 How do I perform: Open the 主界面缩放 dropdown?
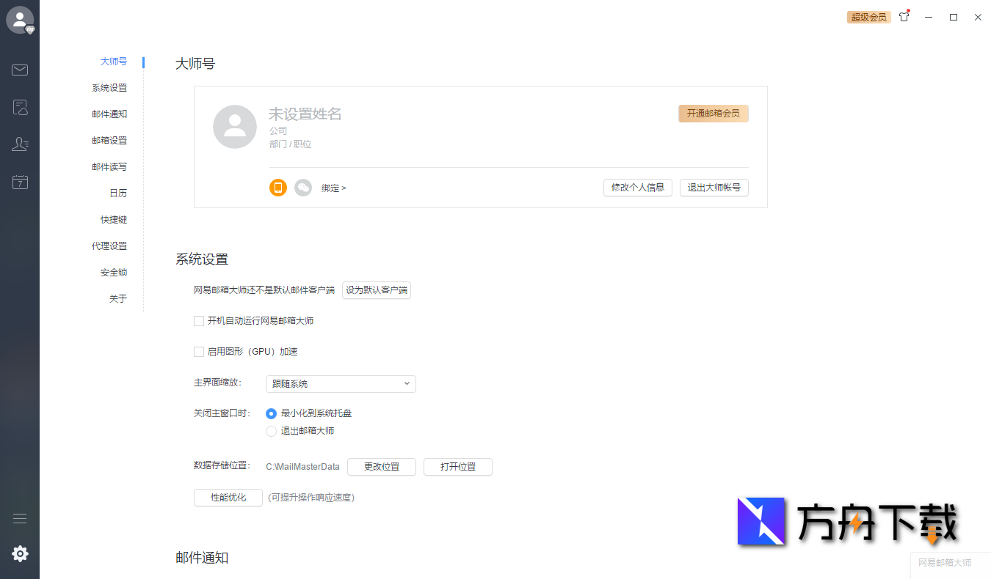341,383
